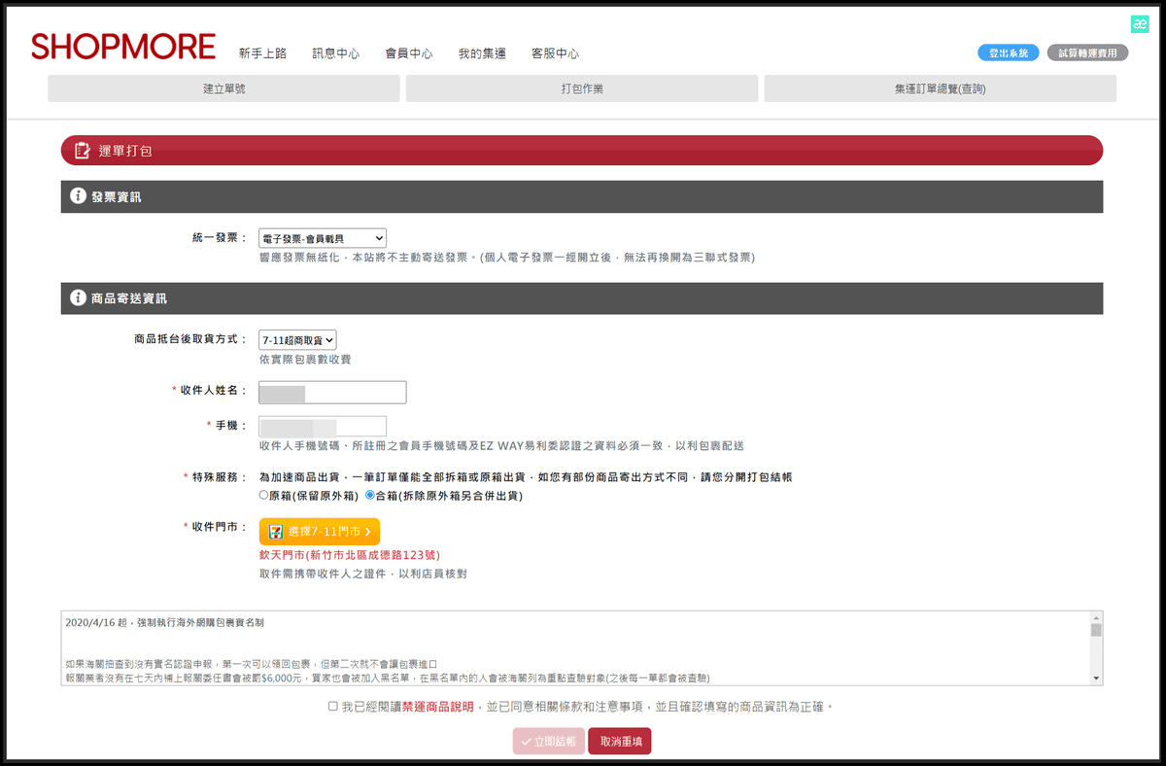Click the info icon on 發票資訊 header
The image size is (1166, 766).
point(77,195)
